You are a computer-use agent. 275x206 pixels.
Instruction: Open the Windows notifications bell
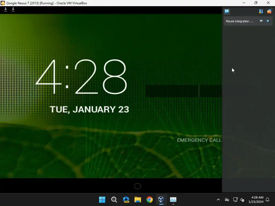[268, 200]
